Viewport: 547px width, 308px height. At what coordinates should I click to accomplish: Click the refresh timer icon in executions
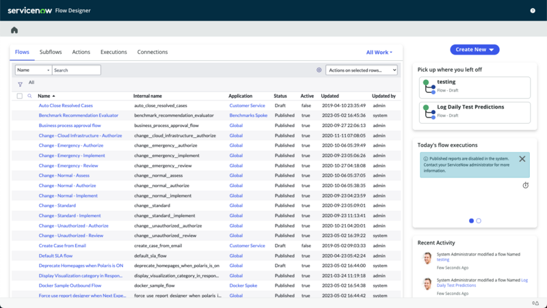click(525, 185)
